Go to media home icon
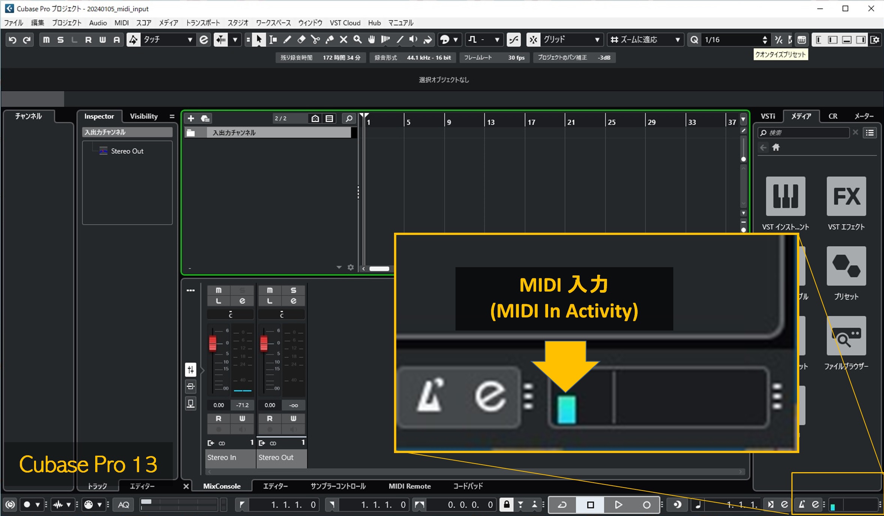 [x=776, y=148]
